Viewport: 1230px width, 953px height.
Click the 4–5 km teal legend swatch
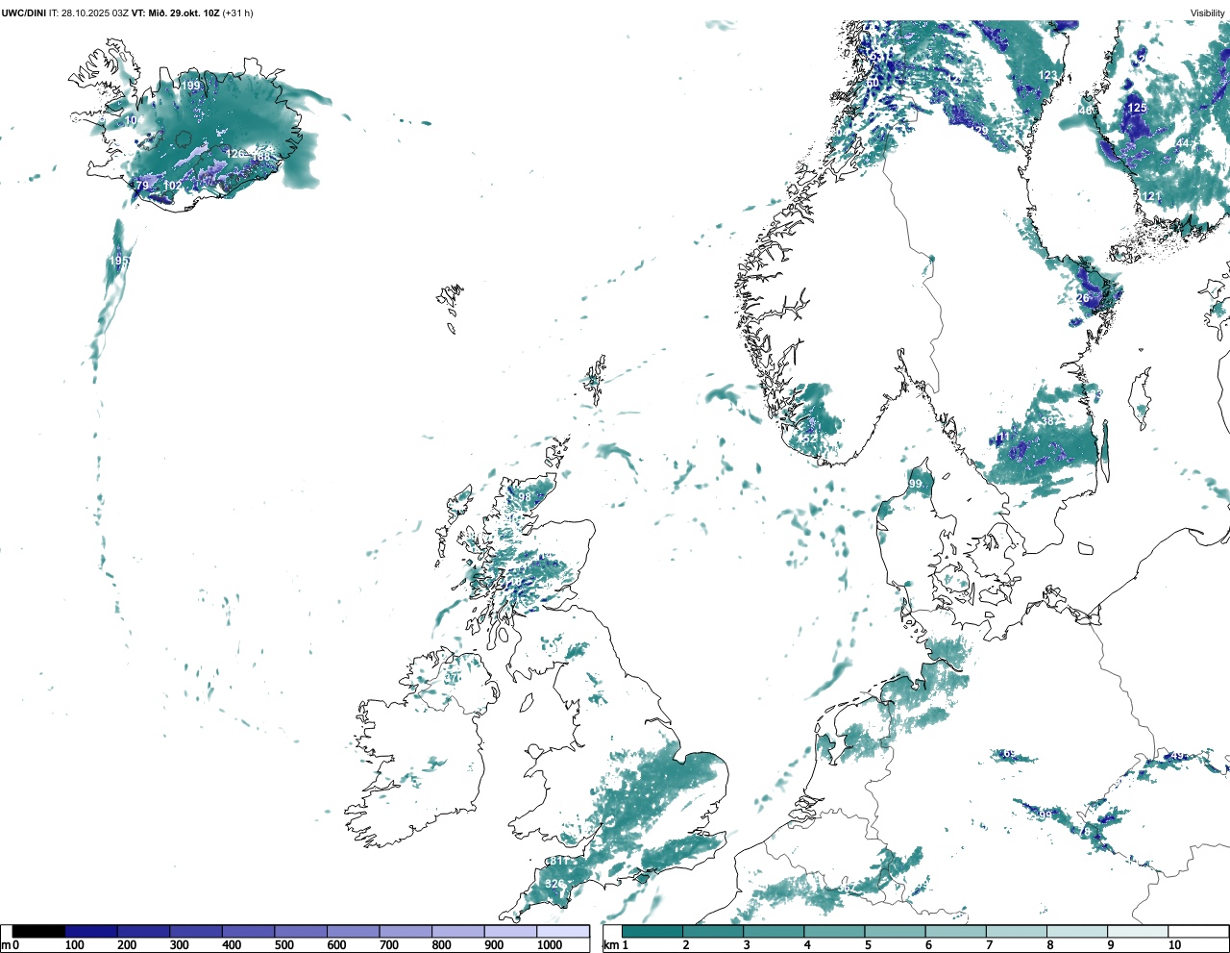tap(834, 931)
